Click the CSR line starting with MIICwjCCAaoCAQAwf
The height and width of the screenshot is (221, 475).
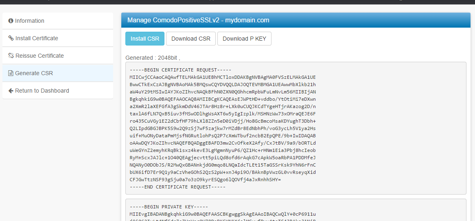223,78
